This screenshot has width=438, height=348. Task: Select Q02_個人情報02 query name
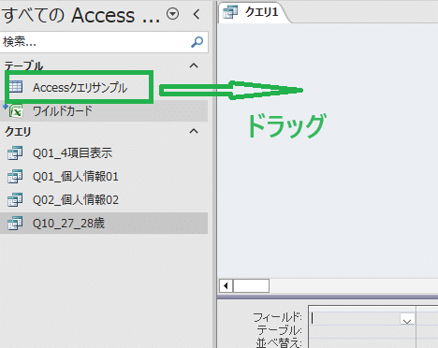pyautogui.click(x=76, y=200)
